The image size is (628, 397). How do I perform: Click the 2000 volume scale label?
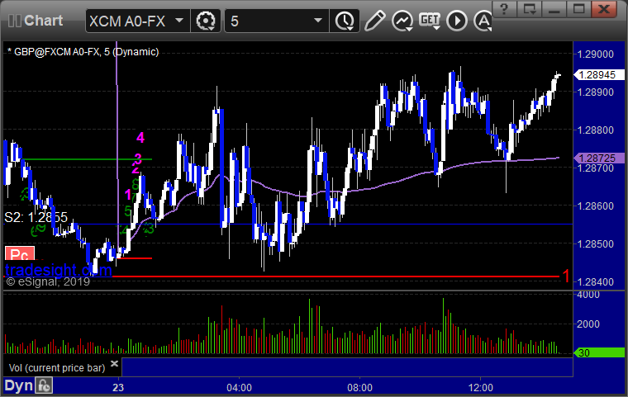coord(588,324)
